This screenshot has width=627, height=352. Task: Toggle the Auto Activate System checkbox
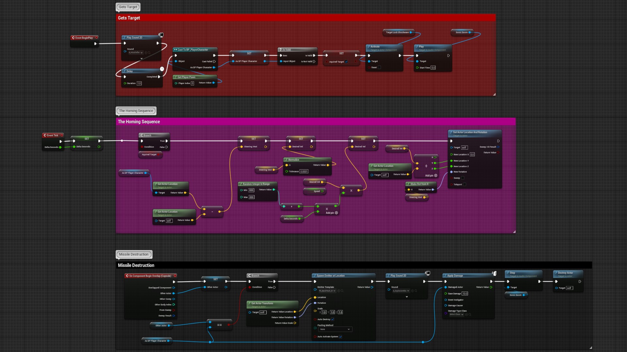(341, 337)
